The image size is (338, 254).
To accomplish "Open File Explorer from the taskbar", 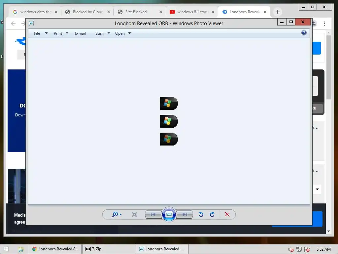I will click(x=21, y=249).
